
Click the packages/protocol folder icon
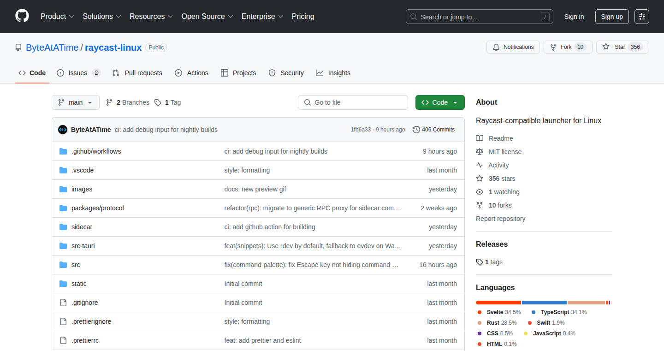click(x=63, y=208)
